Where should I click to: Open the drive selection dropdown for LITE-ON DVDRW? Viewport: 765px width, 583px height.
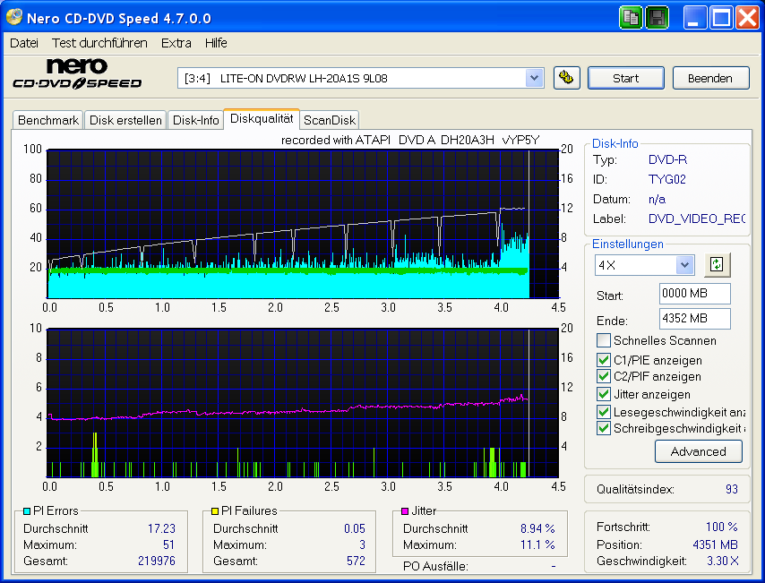535,78
